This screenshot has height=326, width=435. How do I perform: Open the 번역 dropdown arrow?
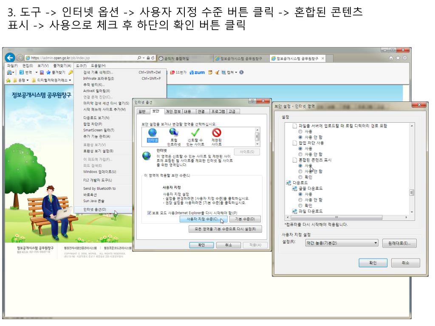tap(37, 72)
